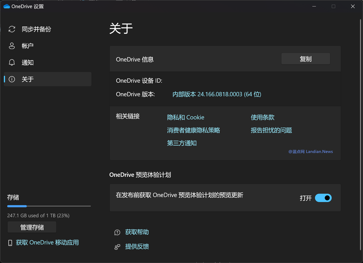Open the 第三方通知 link
The width and height of the screenshot is (363, 263).
182,143
